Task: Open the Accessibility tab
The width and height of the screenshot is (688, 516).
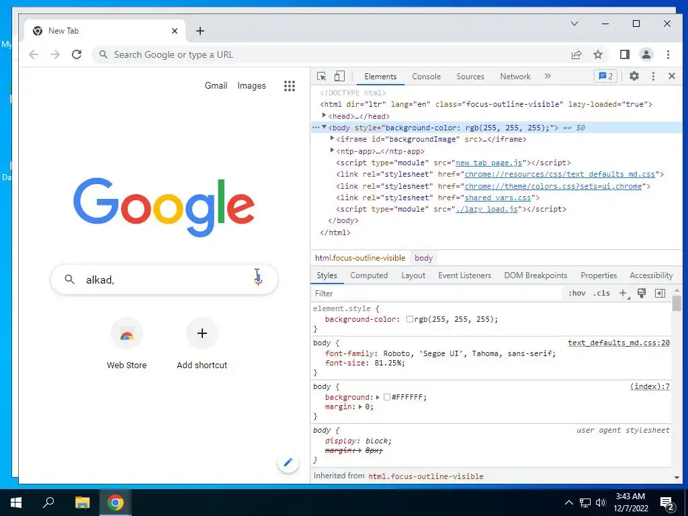Action: [x=650, y=275]
